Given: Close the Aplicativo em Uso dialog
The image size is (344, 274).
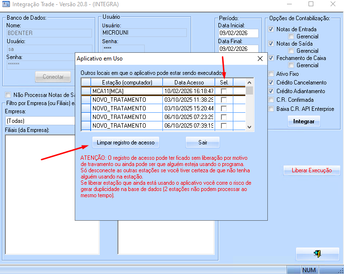Looking at the screenshot, I should click(260, 59).
